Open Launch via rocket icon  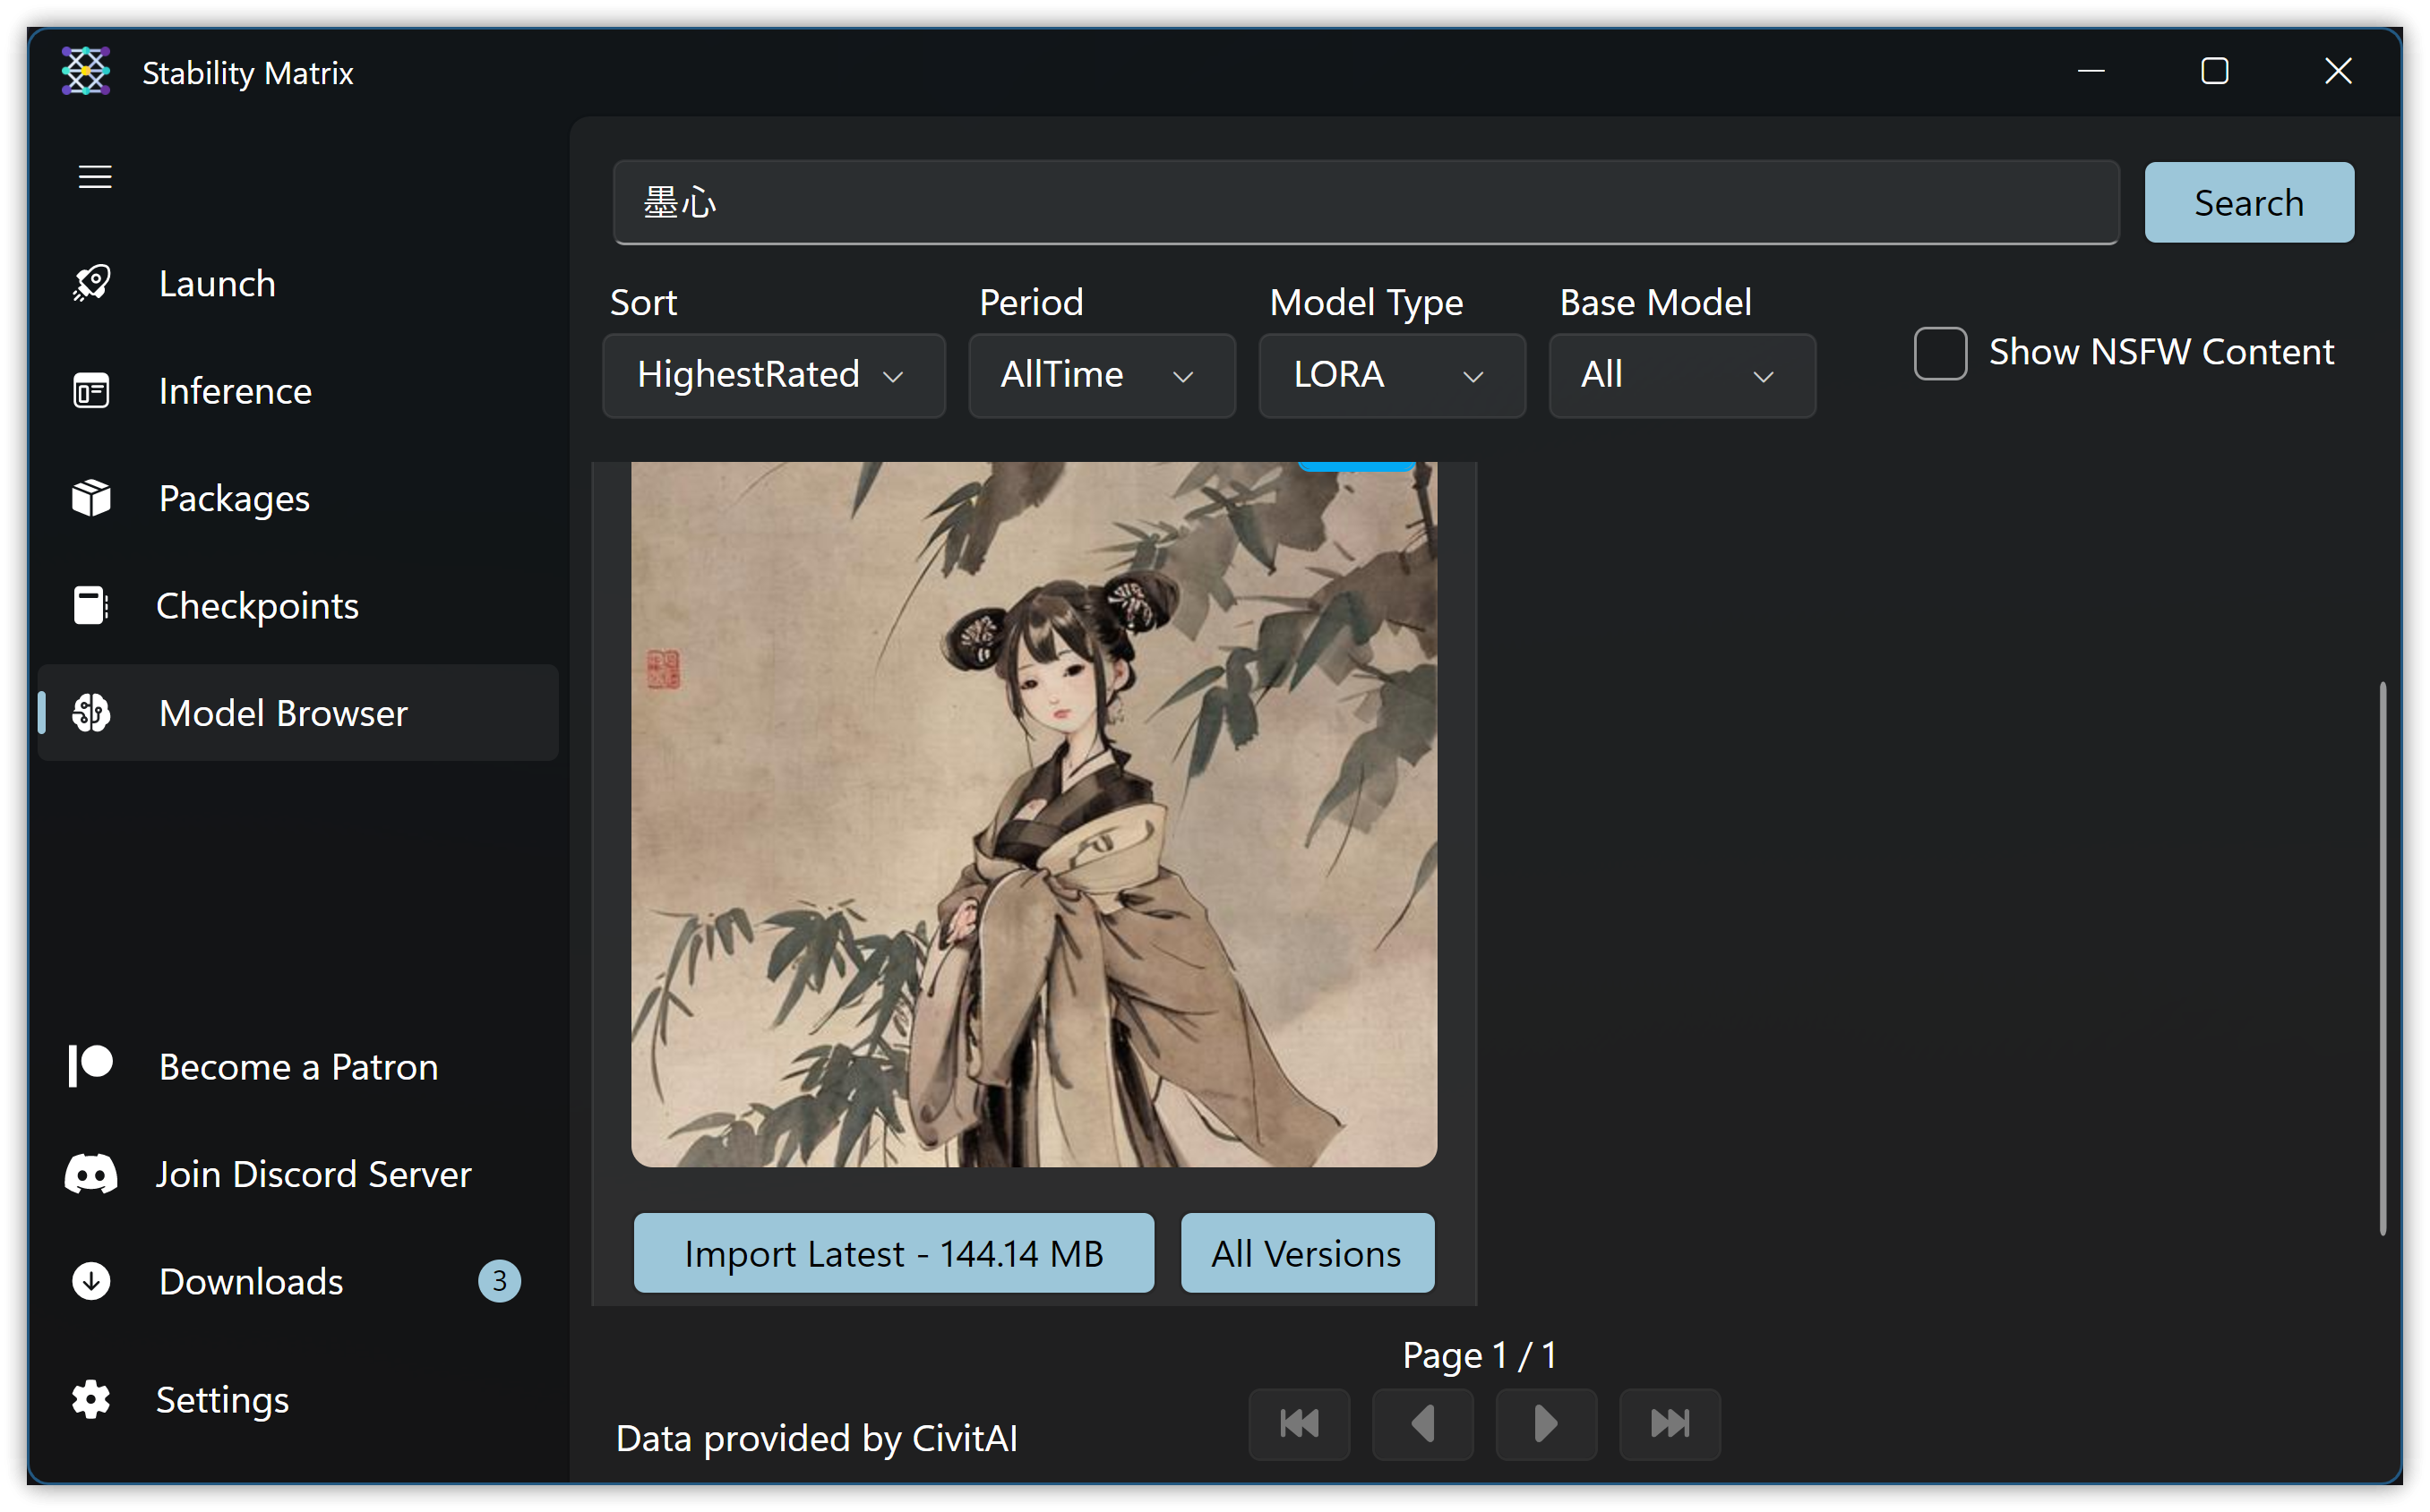click(x=91, y=283)
